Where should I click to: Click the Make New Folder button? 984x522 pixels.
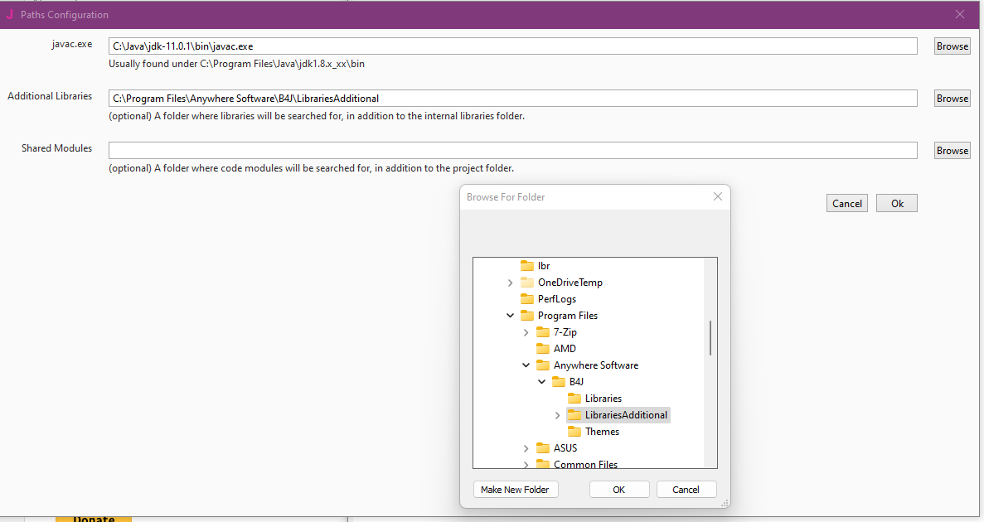516,489
